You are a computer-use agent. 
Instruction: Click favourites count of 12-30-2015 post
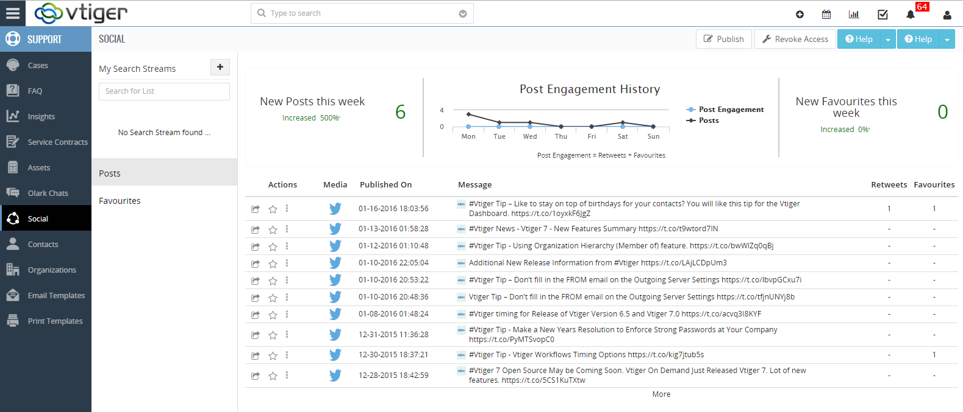tap(934, 355)
